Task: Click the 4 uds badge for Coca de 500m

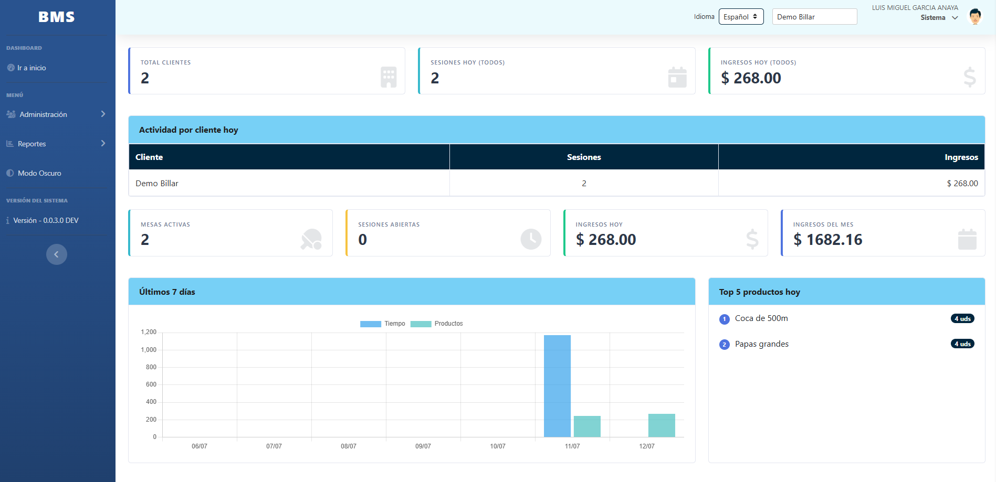Action: coord(962,318)
